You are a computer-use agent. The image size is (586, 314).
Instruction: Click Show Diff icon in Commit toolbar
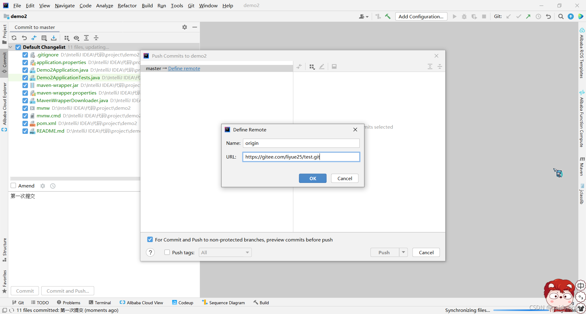[34, 38]
